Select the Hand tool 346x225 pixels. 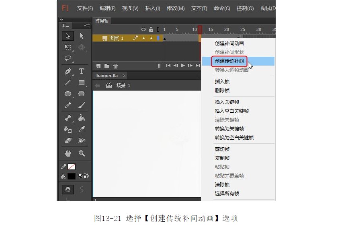tap(68, 153)
